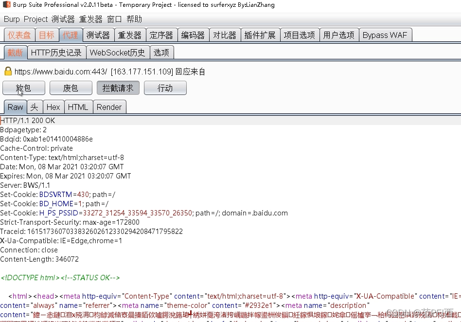Switch to the 插件扩展 tab
Image resolution: width=461 pixels, height=322 pixels.
[x=260, y=36]
